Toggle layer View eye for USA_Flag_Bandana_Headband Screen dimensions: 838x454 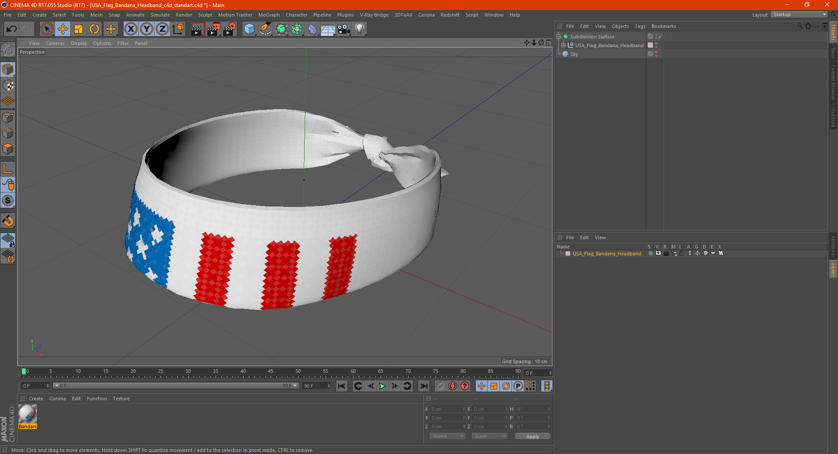[658, 253]
